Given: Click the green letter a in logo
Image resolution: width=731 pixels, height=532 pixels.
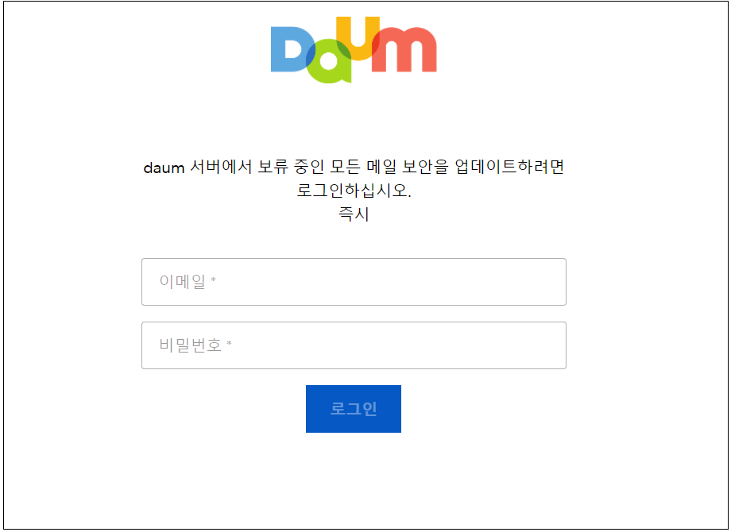Looking at the screenshot, I should [329, 61].
